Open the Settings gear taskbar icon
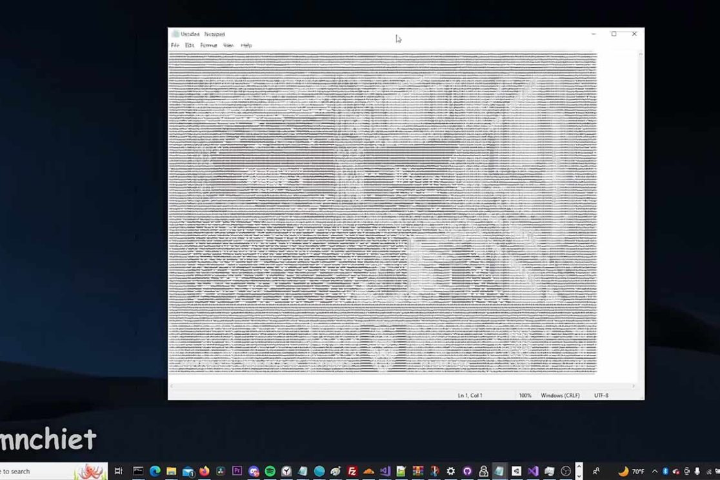The height and width of the screenshot is (480, 720). (451, 471)
